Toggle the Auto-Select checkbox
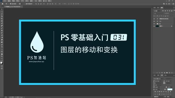175x98 pixels. tap(10, 4)
